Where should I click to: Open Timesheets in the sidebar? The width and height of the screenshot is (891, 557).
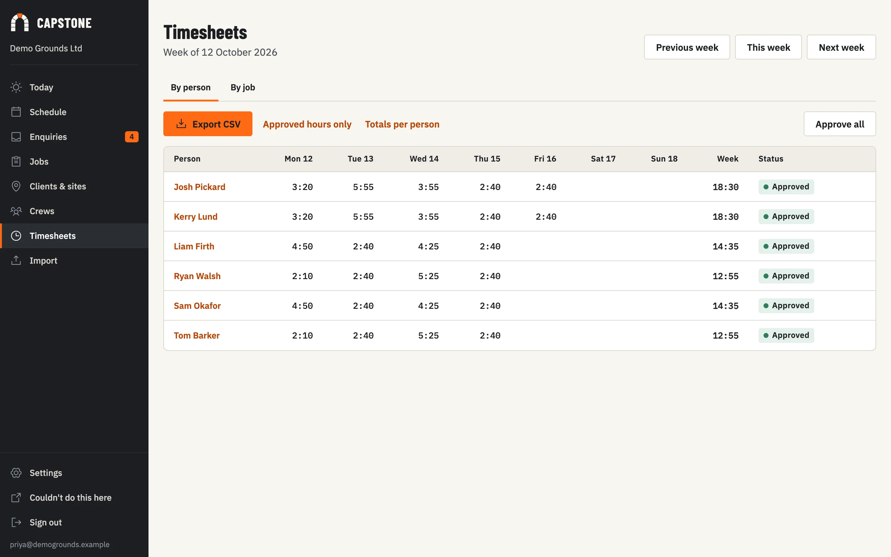point(74,236)
